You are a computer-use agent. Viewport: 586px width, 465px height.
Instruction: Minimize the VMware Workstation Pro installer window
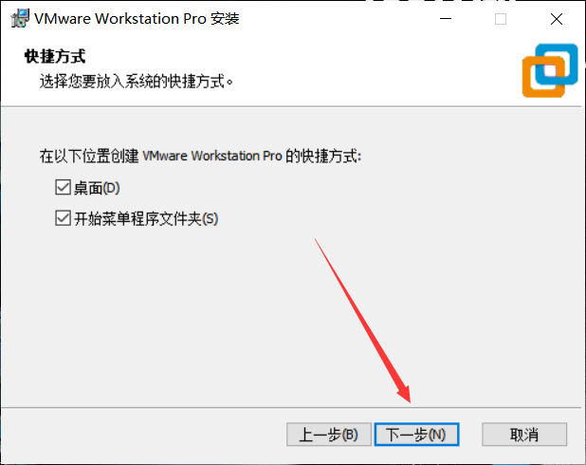tap(446, 18)
